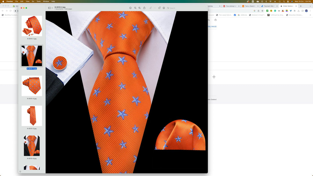The width and height of the screenshot is (313, 176).
Task: Click the new tab plus button
Action: coord(301,6)
